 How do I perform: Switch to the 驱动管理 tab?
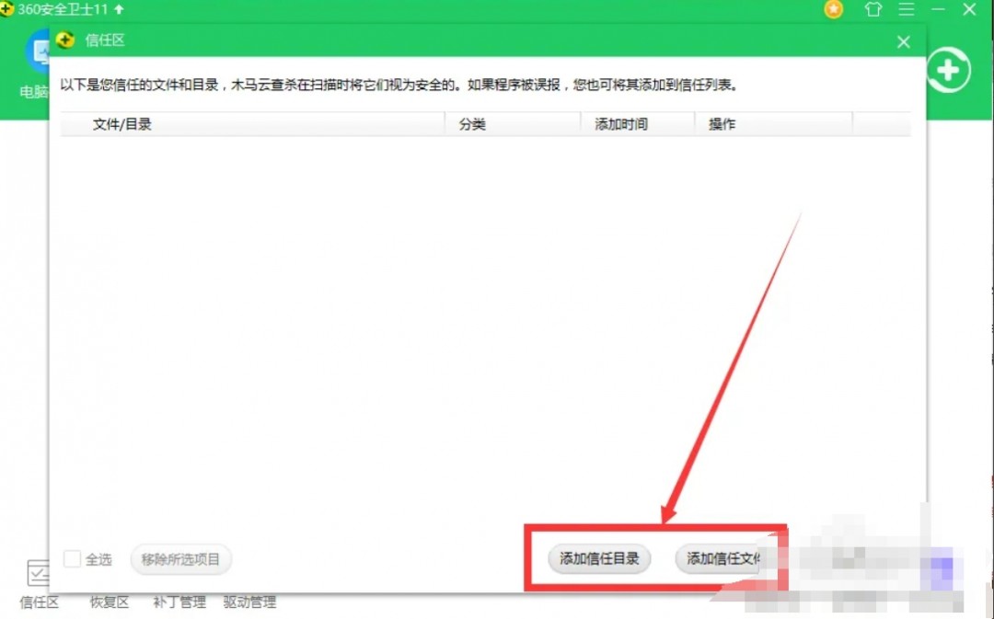tap(248, 602)
